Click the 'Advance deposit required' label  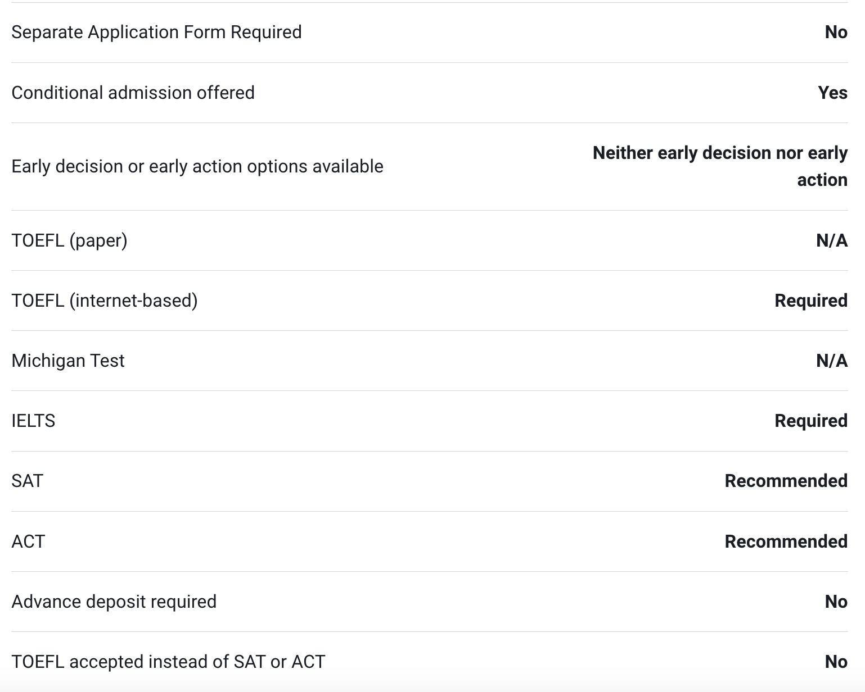point(114,602)
